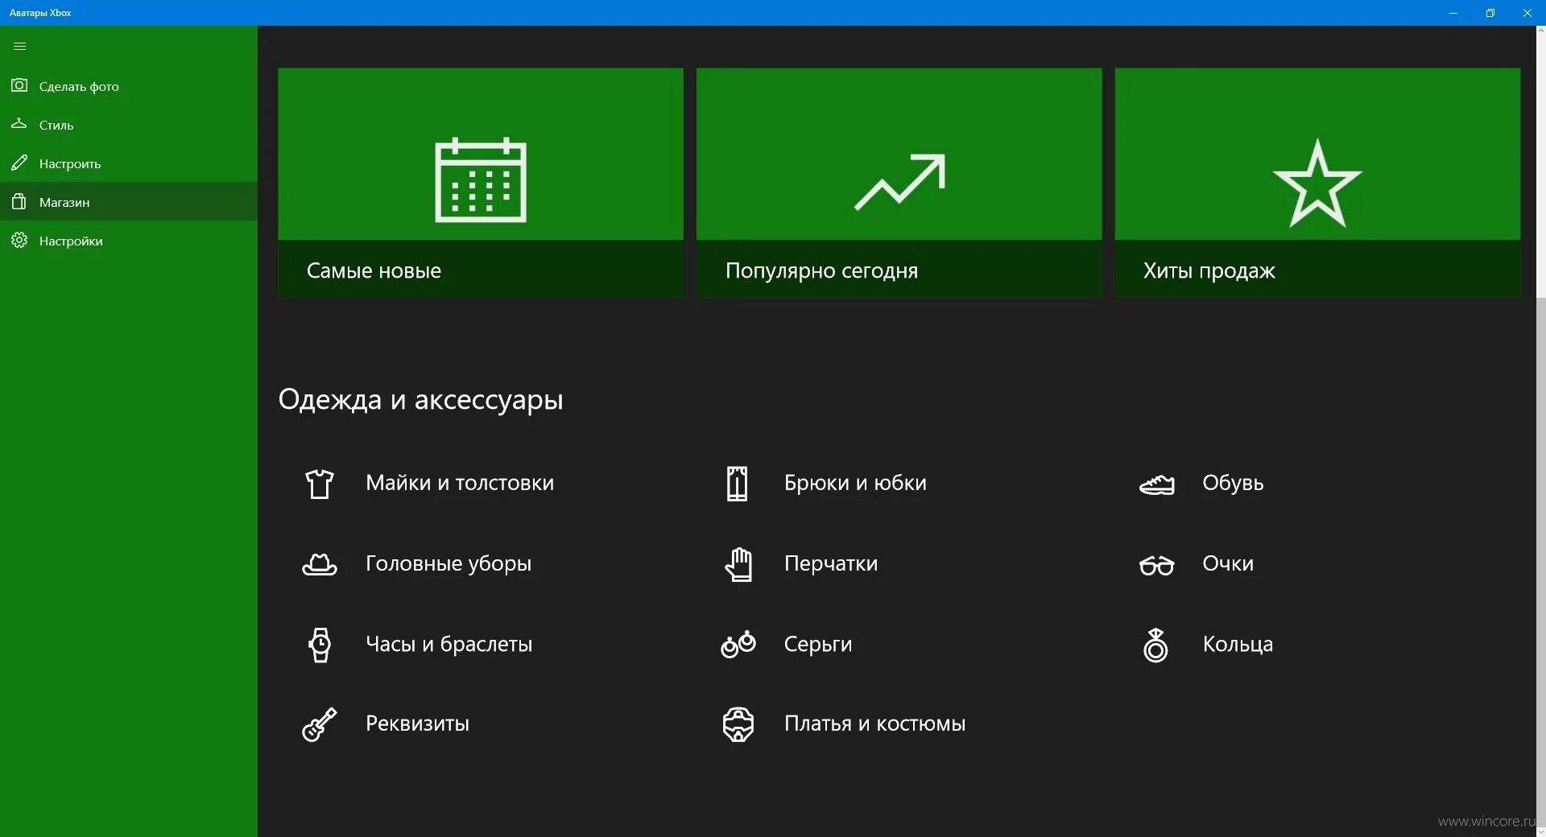Select the t-shirt icon for Майки и толстовки

click(320, 483)
